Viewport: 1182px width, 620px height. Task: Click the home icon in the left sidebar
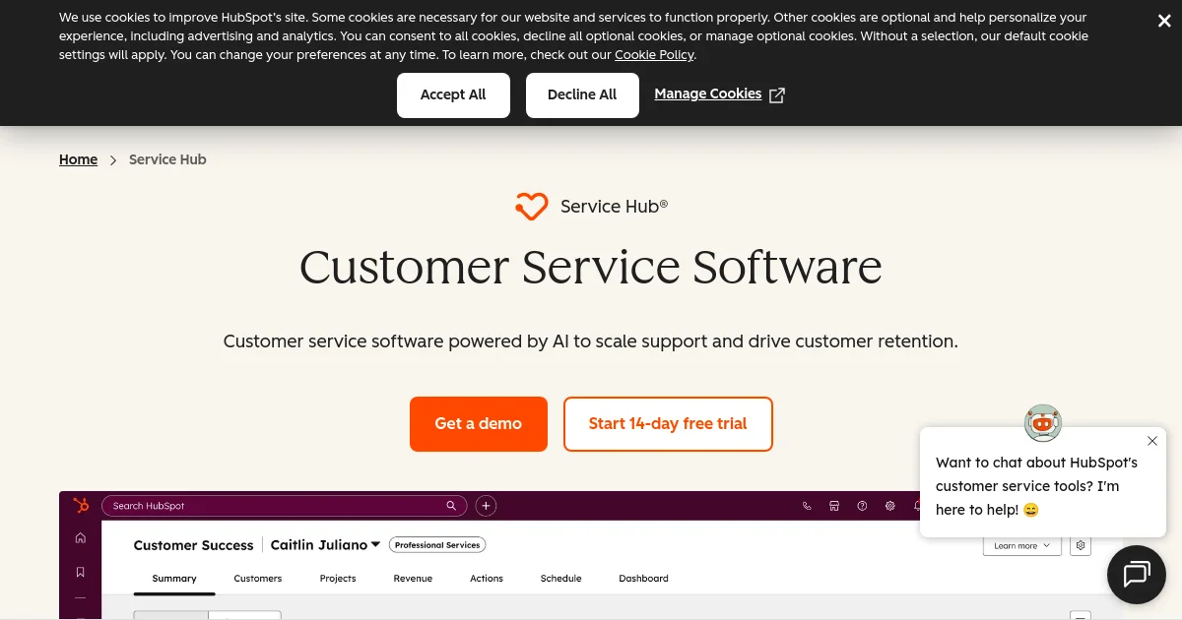(x=81, y=538)
